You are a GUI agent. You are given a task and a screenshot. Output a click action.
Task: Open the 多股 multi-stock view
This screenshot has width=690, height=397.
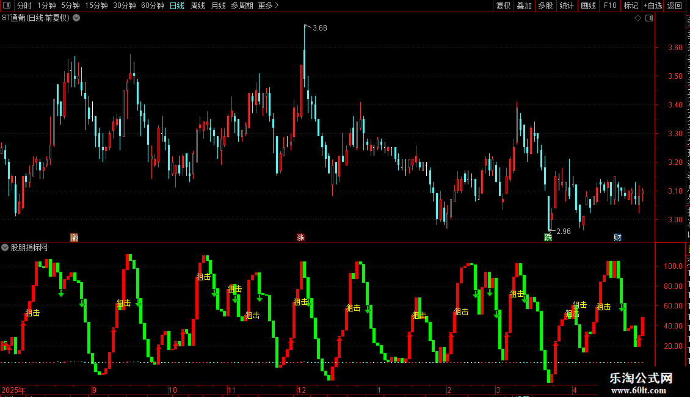pyautogui.click(x=546, y=5)
